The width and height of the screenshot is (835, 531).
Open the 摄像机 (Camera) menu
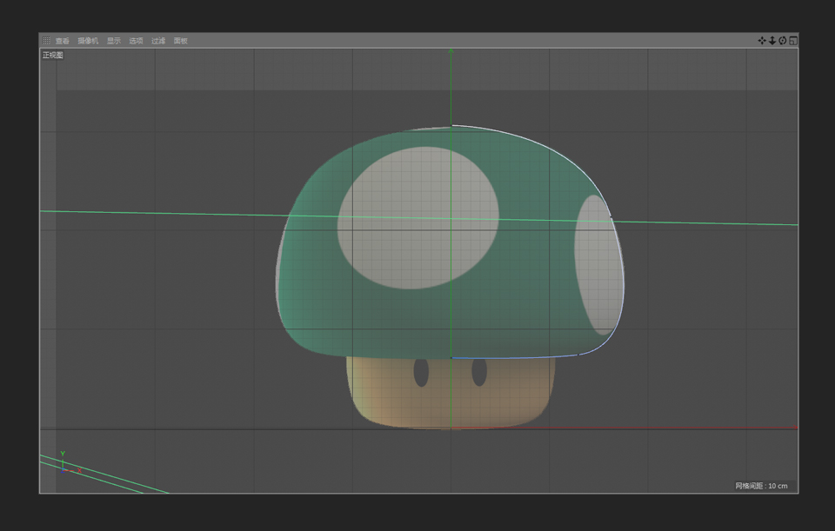point(88,41)
